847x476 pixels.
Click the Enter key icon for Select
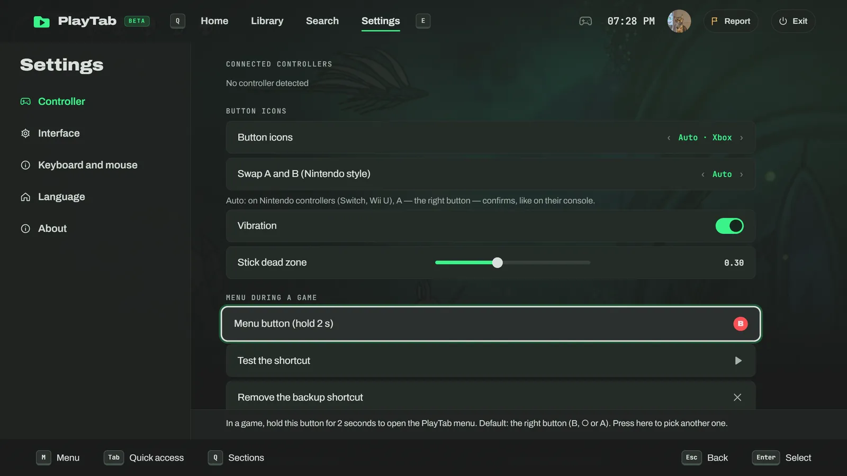point(766,457)
